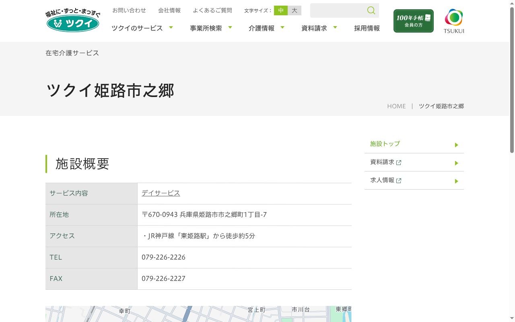Click the arrow on 施設トップ row
The width and height of the screenshot is (515, 322).
coord(457,145)
